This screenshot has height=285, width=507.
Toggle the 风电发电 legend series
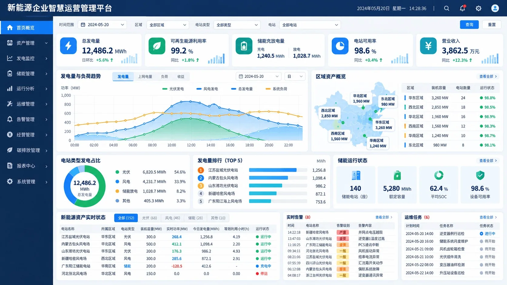pos(207,89)
